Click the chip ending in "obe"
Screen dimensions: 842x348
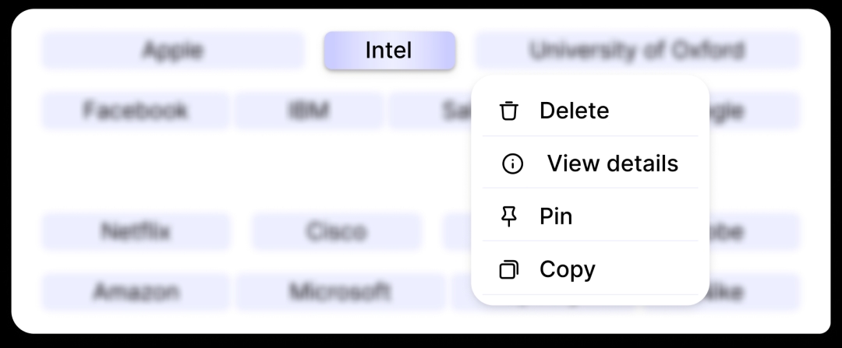pos(754,232)
